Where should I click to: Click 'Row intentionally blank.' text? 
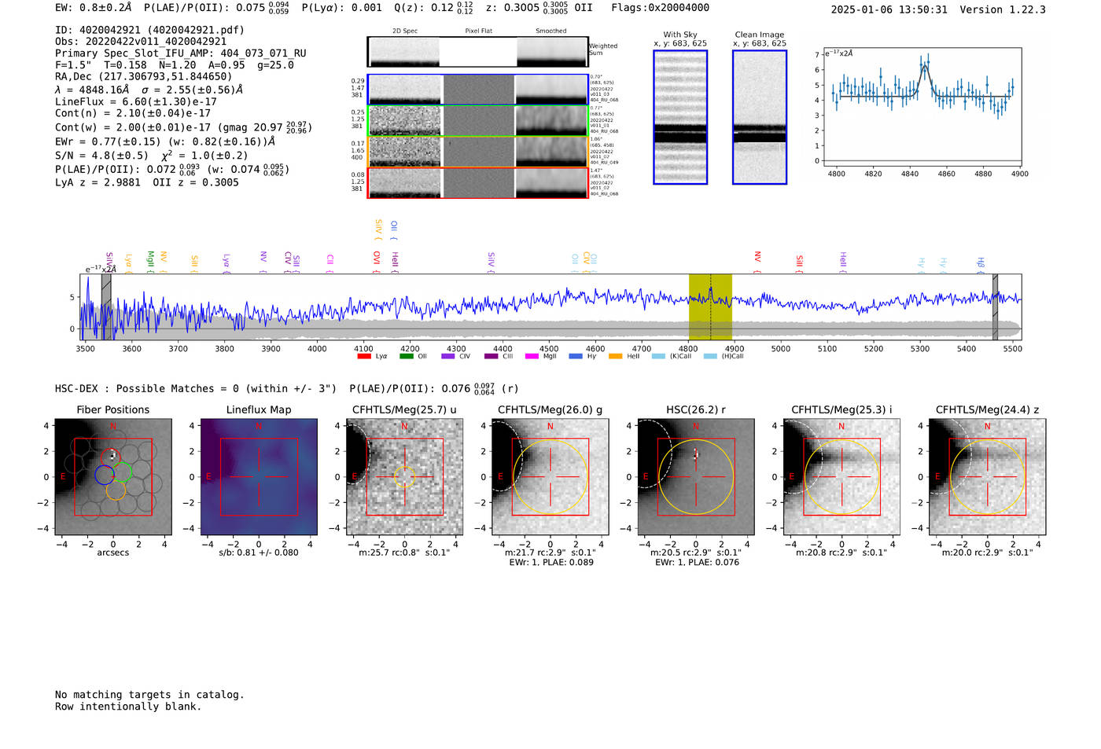tap(128, 707)
